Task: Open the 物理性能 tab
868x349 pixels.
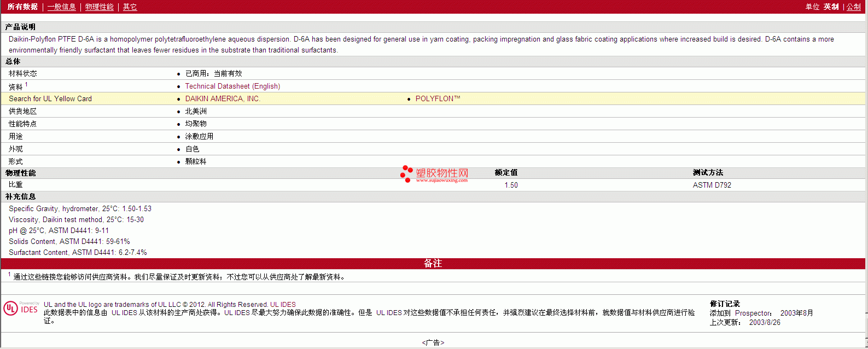Action: click(x=99, y=7)
